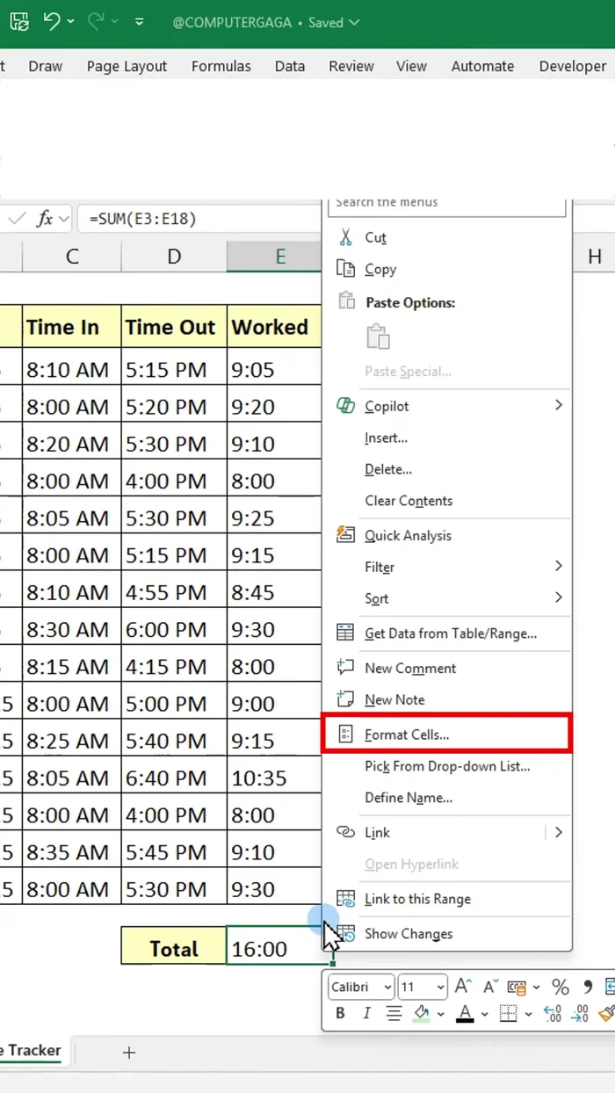615x1093 pixels.
Task: Add a new sheet with plus icon
Action: point(129,1052)
